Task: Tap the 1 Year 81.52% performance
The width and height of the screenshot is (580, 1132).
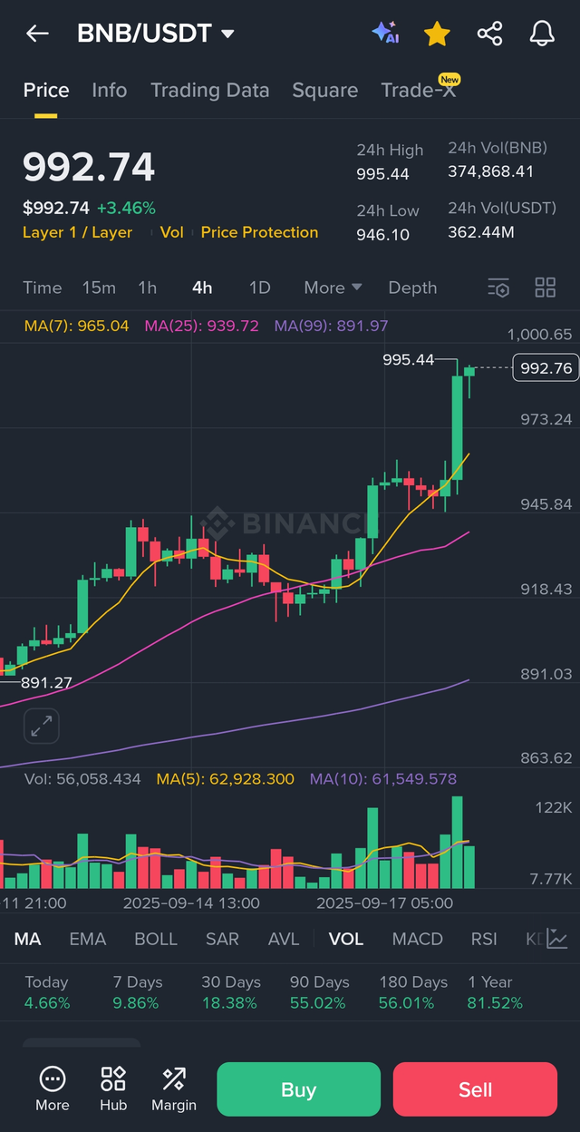Action: click(495, 992)
